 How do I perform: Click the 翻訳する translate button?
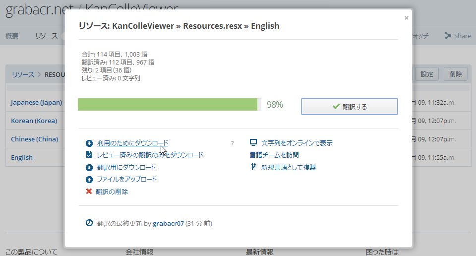pyautogui.click(x=350, y=106)
